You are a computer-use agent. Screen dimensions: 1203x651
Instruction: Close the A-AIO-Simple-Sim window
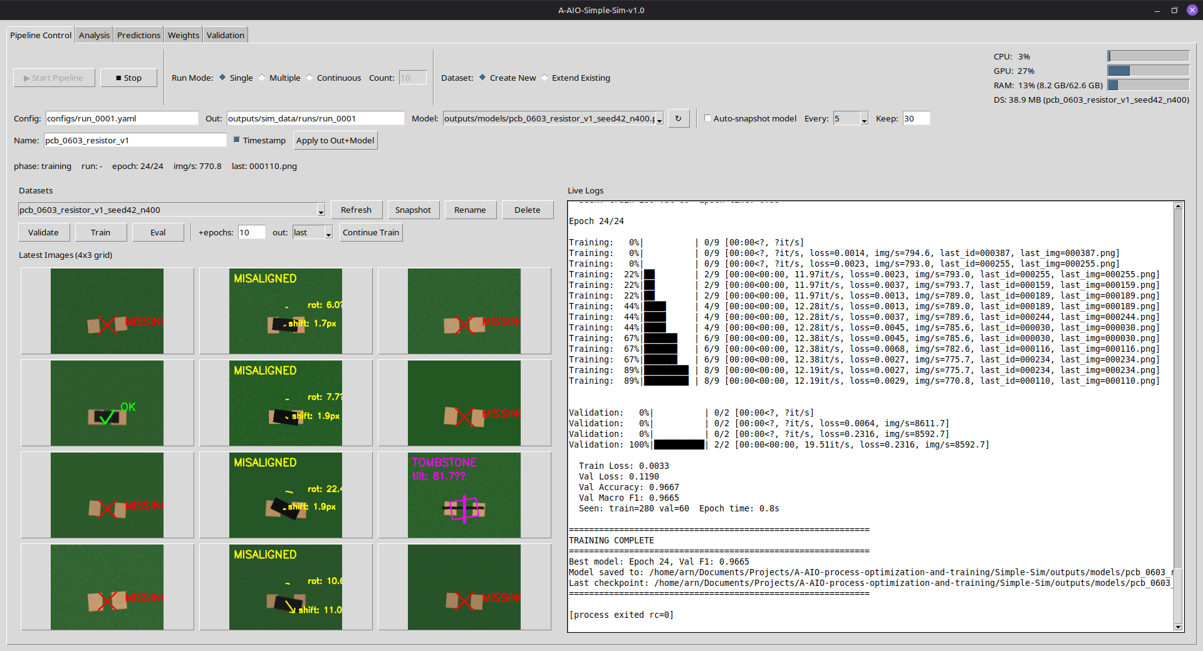1192,10
